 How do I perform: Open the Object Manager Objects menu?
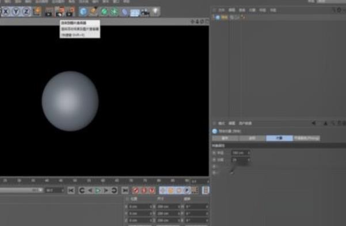[x=252, y=10]
